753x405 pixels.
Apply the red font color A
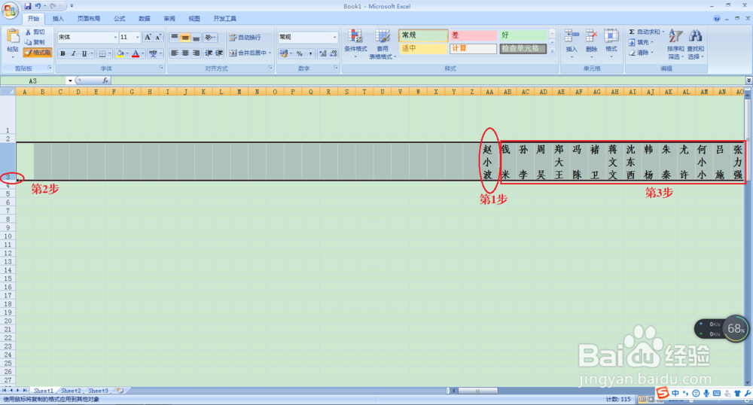click(x=136, y=53)
